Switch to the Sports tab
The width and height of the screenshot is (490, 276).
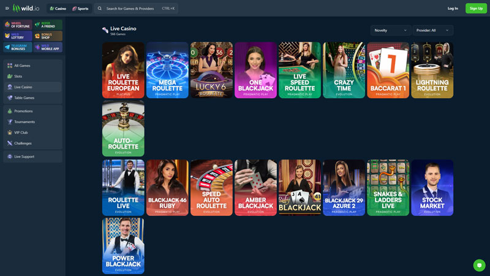pyautogui.click(x=80, y=9)
